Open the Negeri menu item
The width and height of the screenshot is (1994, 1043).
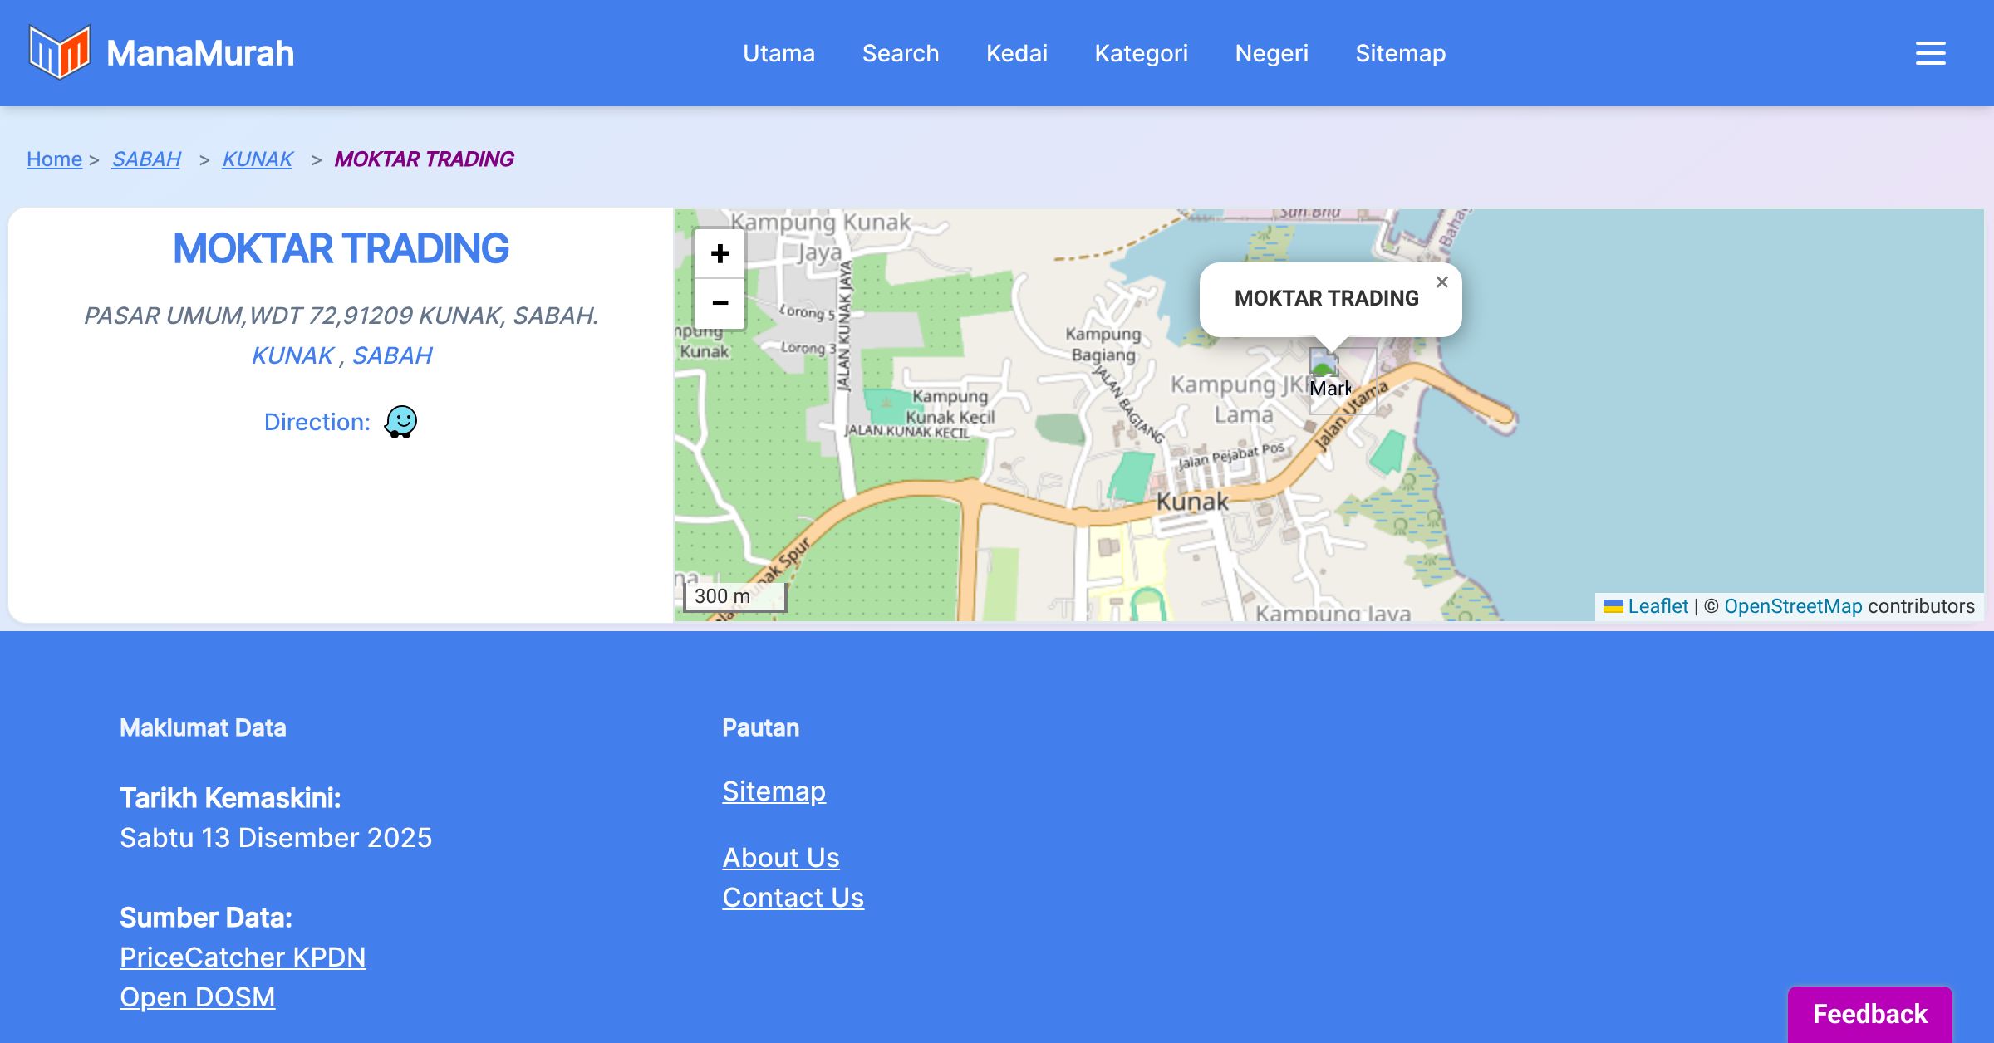pos(1271,53)
